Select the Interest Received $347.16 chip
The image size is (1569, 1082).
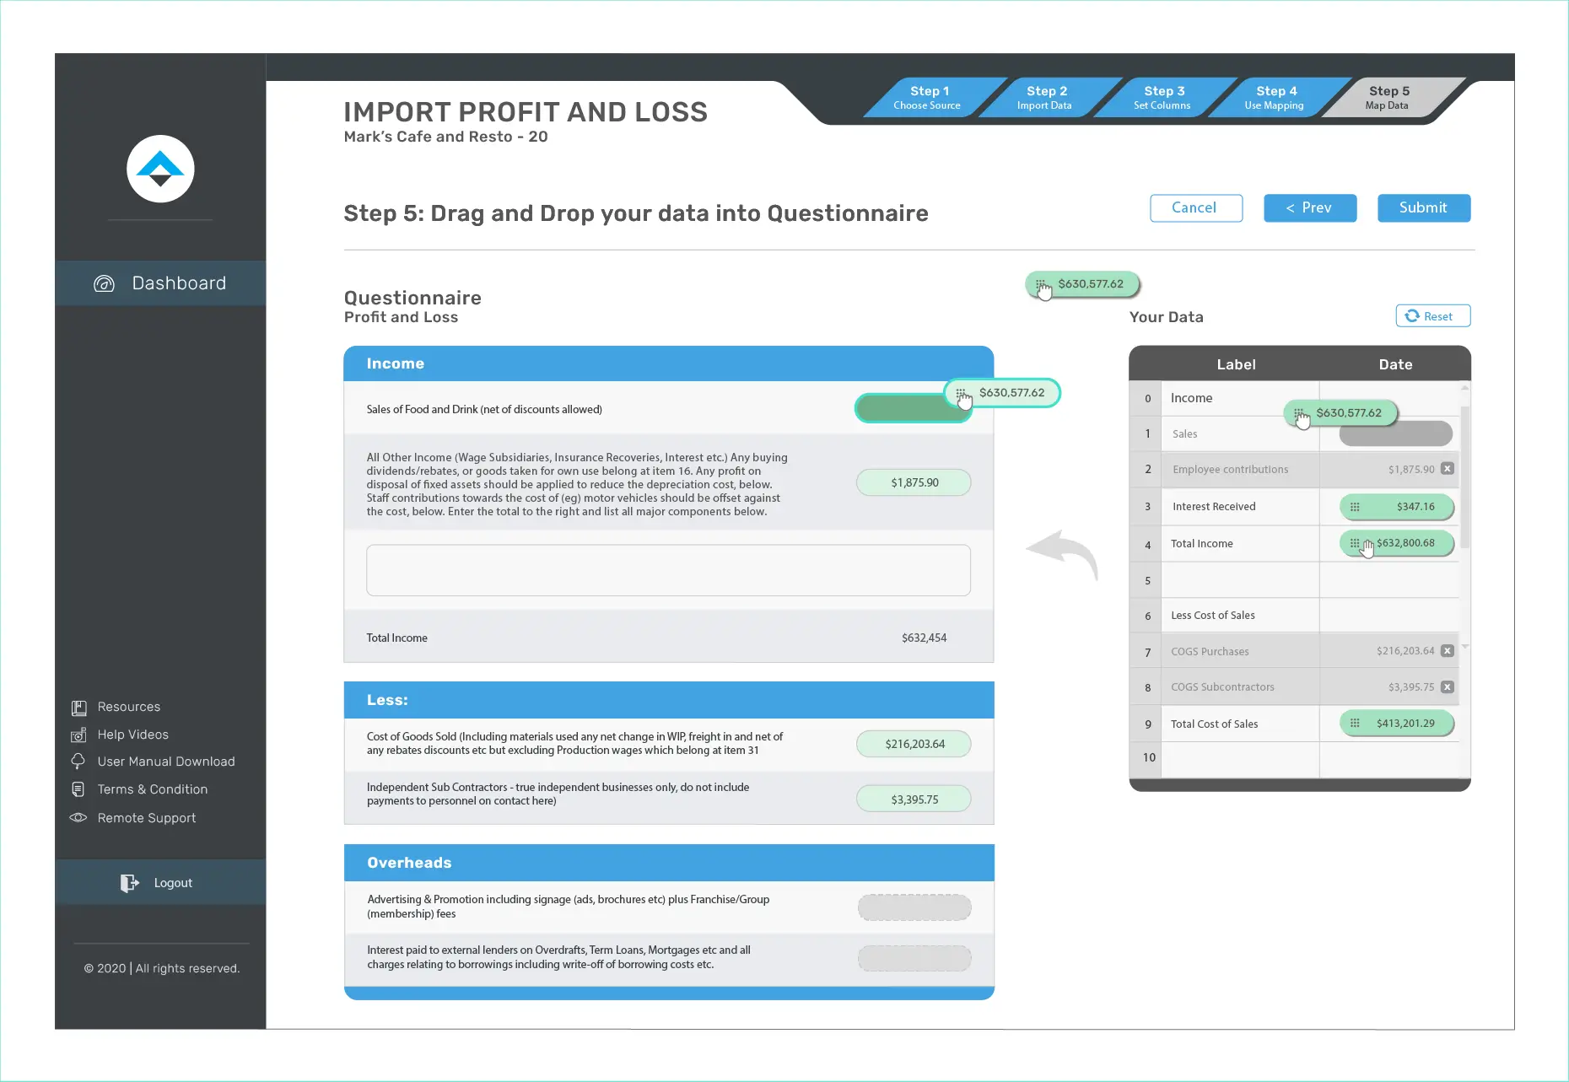point(1396,507)
